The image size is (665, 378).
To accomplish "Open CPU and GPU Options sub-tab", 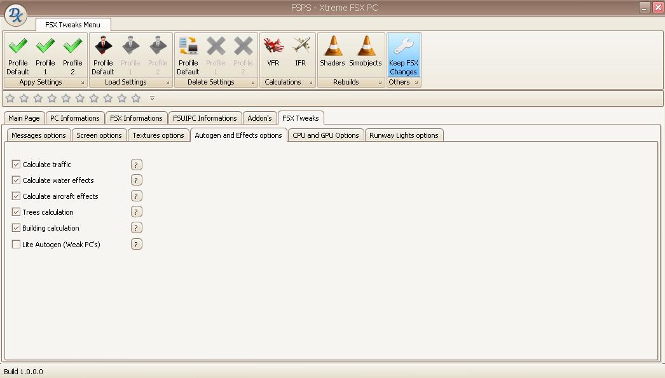I will pos(326,135).
